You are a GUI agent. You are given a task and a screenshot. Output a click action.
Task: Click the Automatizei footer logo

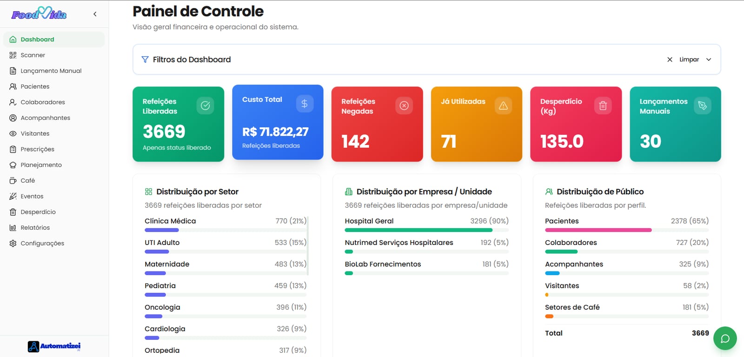pyautogui.click(x=54, y=346)
